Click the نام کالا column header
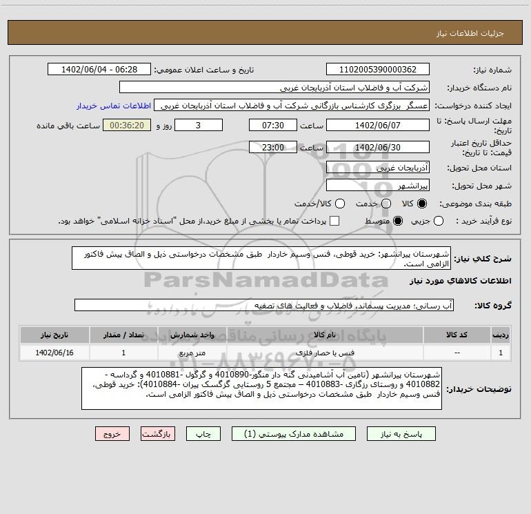The image size is (531, 514). point(325,335)
